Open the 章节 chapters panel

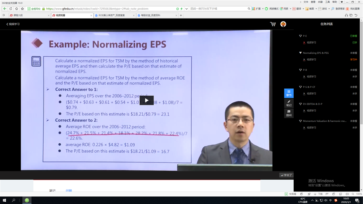[289, 93]
